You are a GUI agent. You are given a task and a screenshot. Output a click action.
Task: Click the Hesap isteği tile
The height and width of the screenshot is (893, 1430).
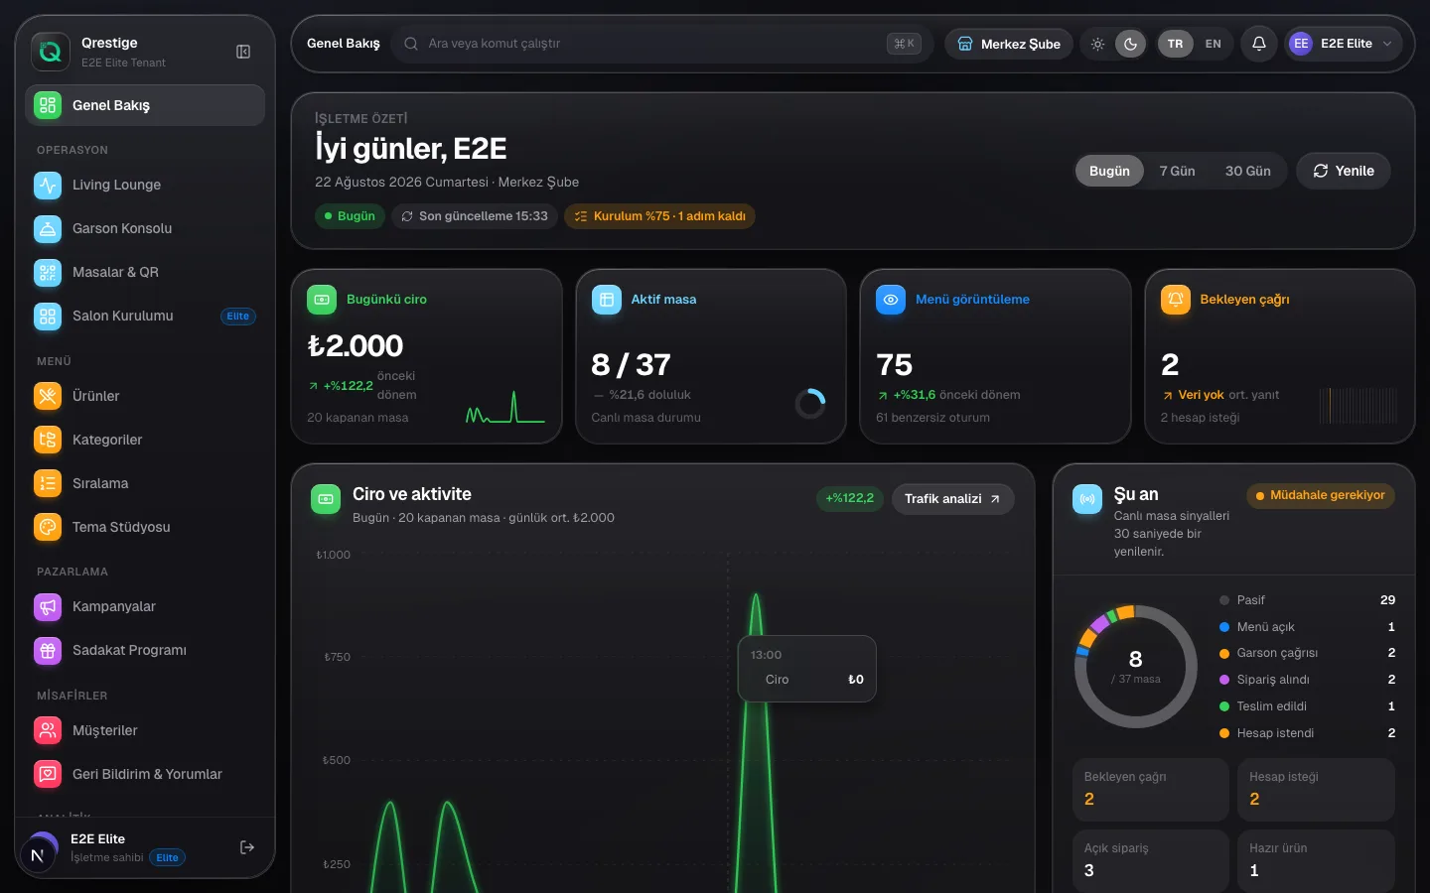[1316, 790]
